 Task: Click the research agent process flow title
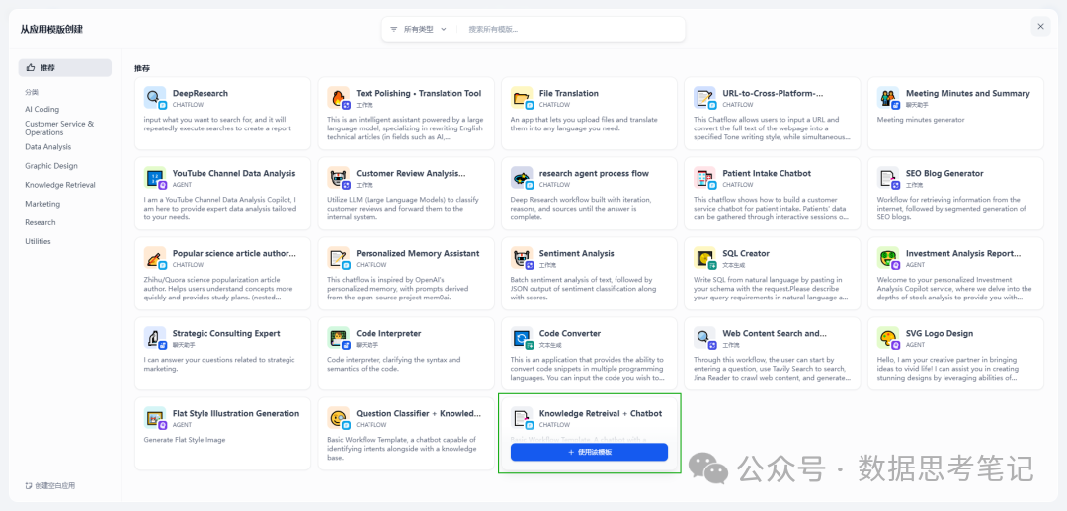pyautogui.click(x=594, y=174)
